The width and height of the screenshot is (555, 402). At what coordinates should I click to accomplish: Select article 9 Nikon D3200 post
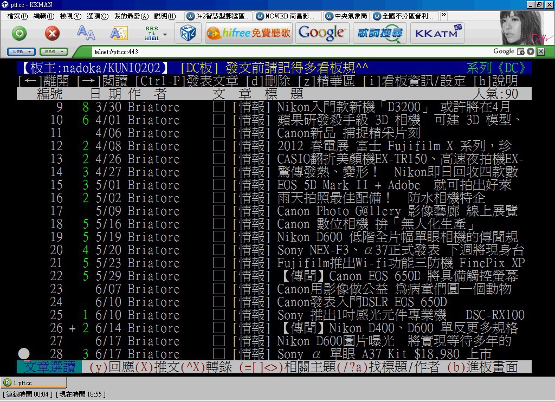tap(274, 107)
